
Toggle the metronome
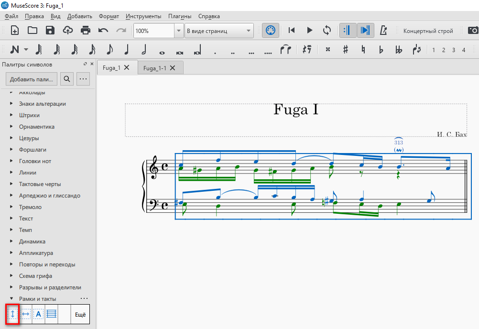pyautogui.click(x=383, y=30)
